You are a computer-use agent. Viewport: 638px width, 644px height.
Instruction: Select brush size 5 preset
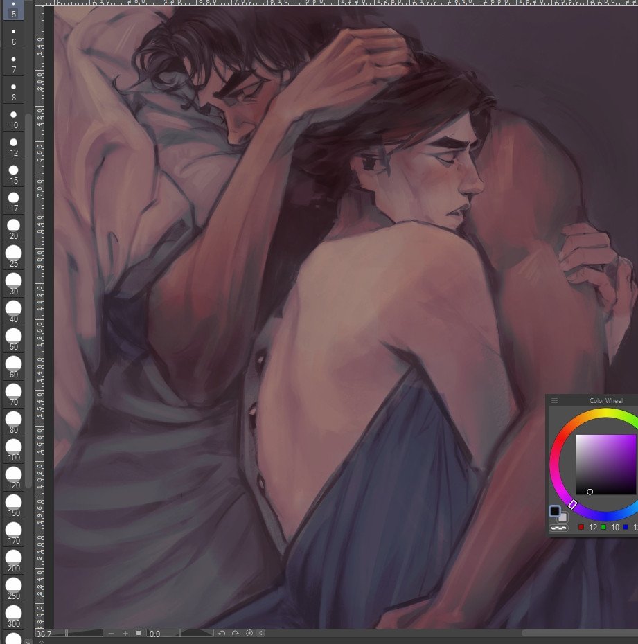pyautogui.click(x=14, y=10)
